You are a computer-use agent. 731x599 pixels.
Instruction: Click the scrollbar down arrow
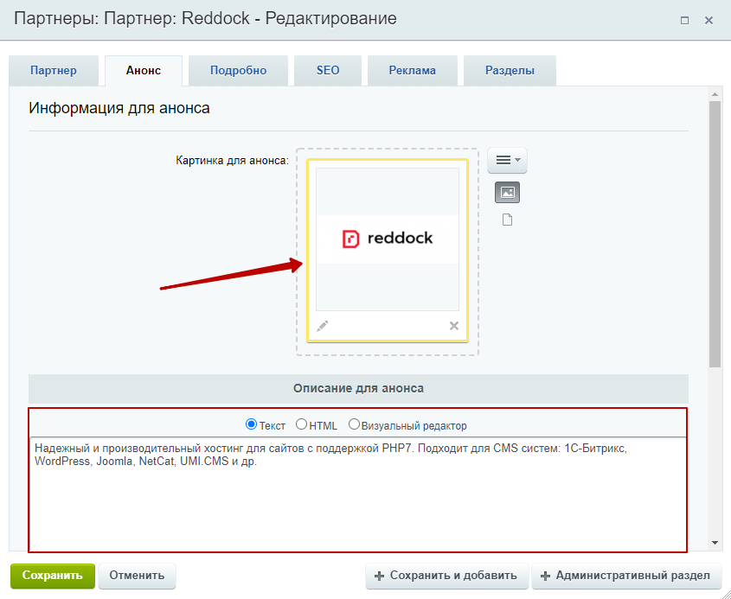click(715, 543)
